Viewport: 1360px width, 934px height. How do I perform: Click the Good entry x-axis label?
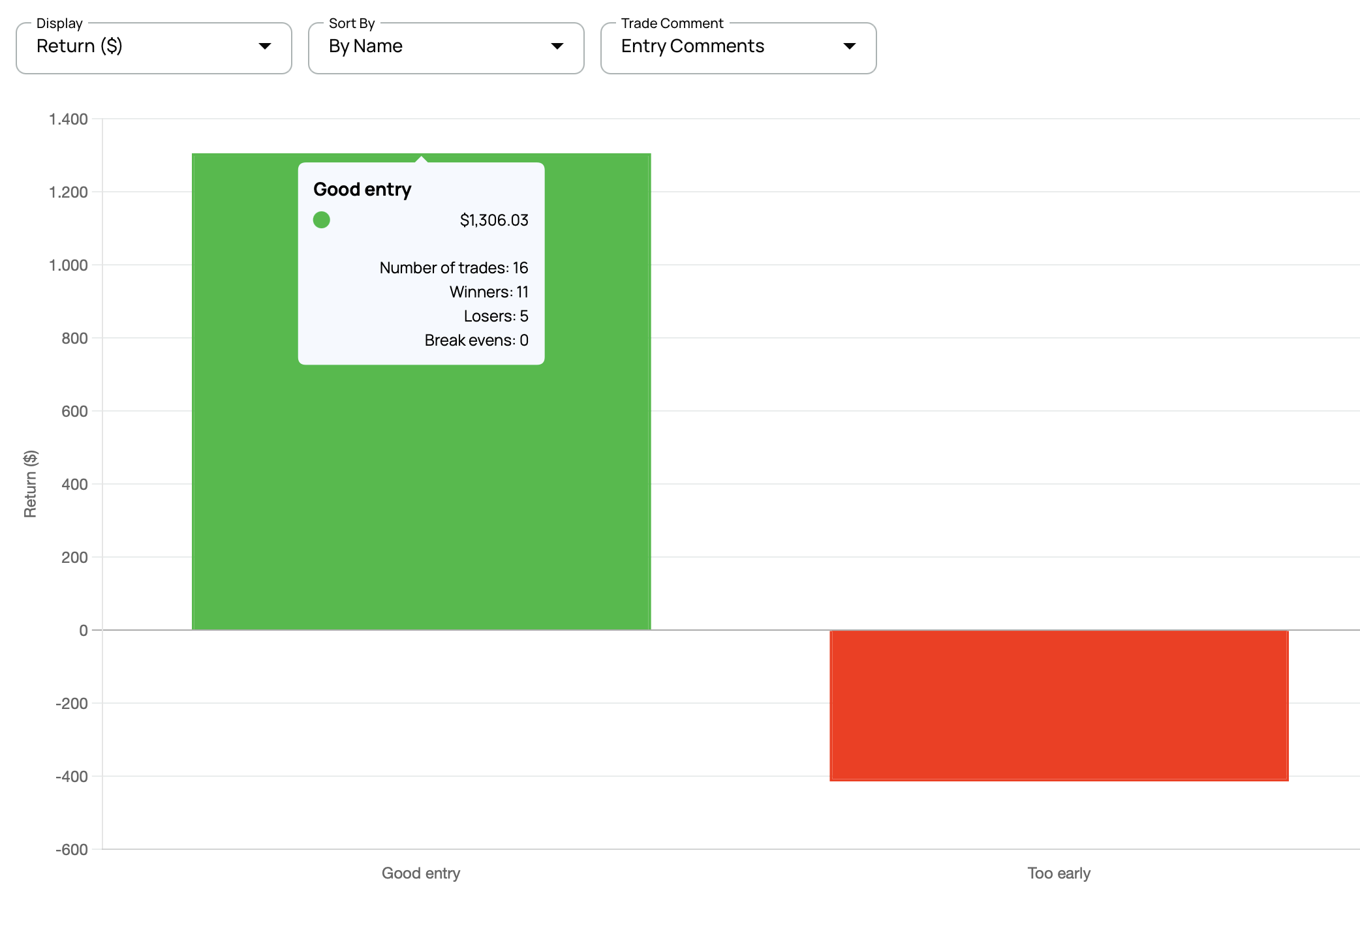421,873
